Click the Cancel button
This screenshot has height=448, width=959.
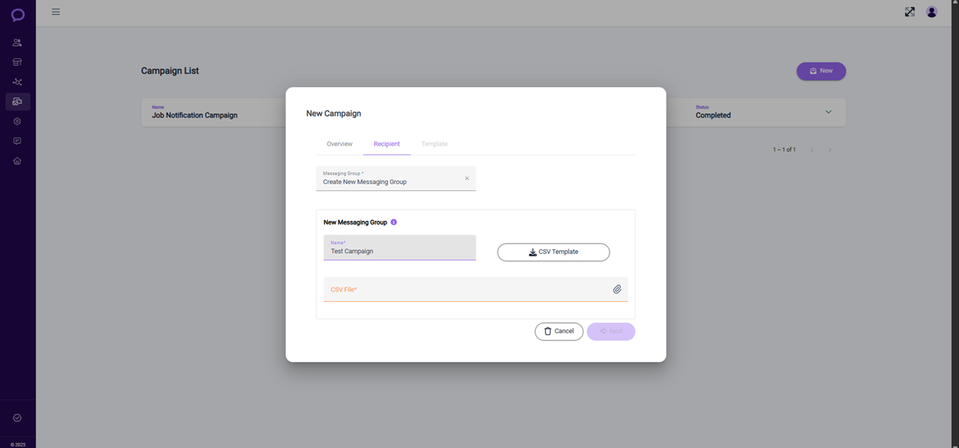pyautogui.click(x=559, y=331)
